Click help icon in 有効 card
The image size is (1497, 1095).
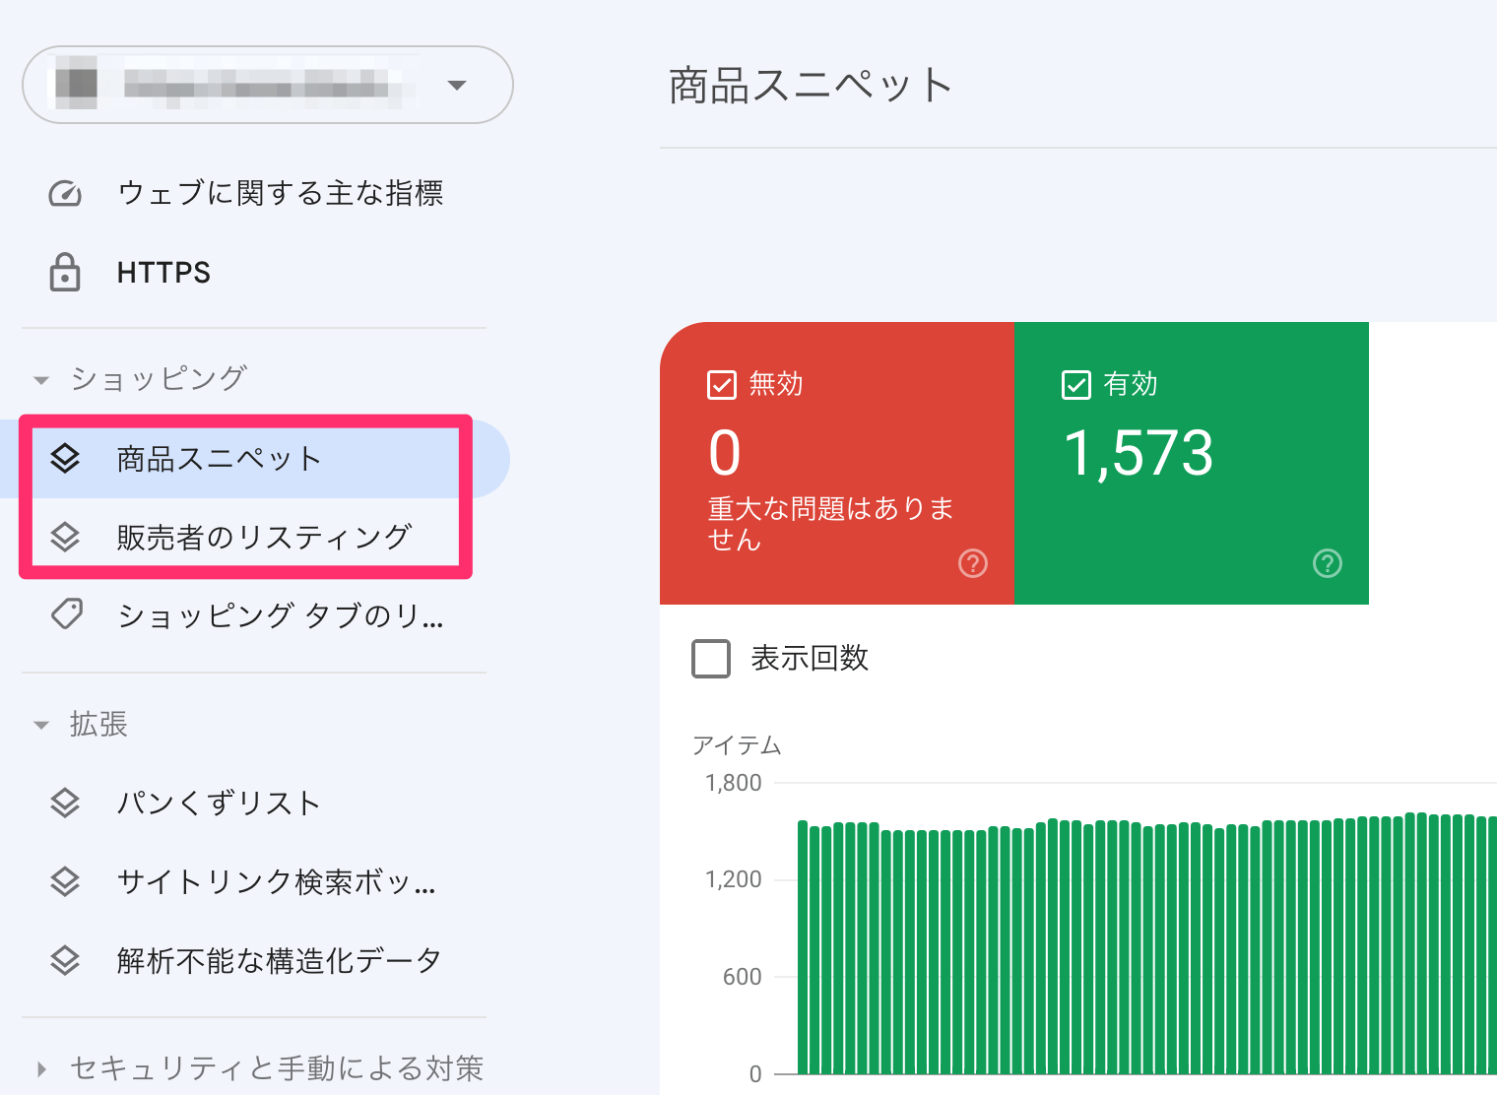[1328, 563]
